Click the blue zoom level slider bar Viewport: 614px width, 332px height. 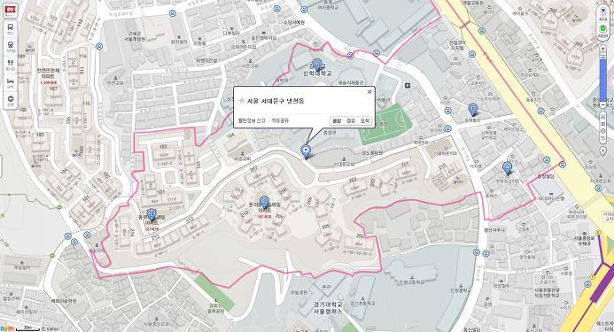(x=603, y=80)
